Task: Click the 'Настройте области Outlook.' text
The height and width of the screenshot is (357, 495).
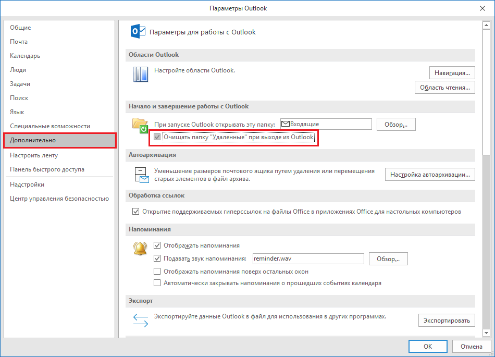Action: [x=194, y=70]
